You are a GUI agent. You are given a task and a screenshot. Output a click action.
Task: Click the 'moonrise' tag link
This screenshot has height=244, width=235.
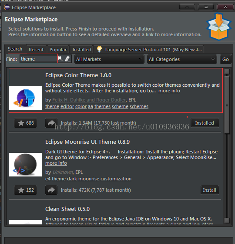click(89, 179)
